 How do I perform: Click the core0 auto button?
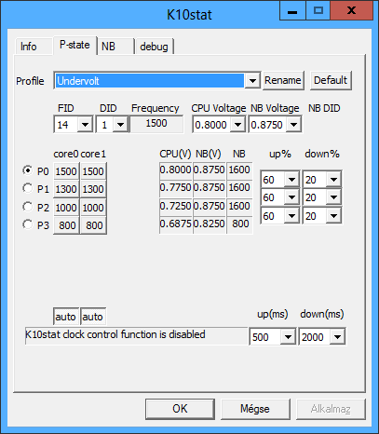coord(66,317)
